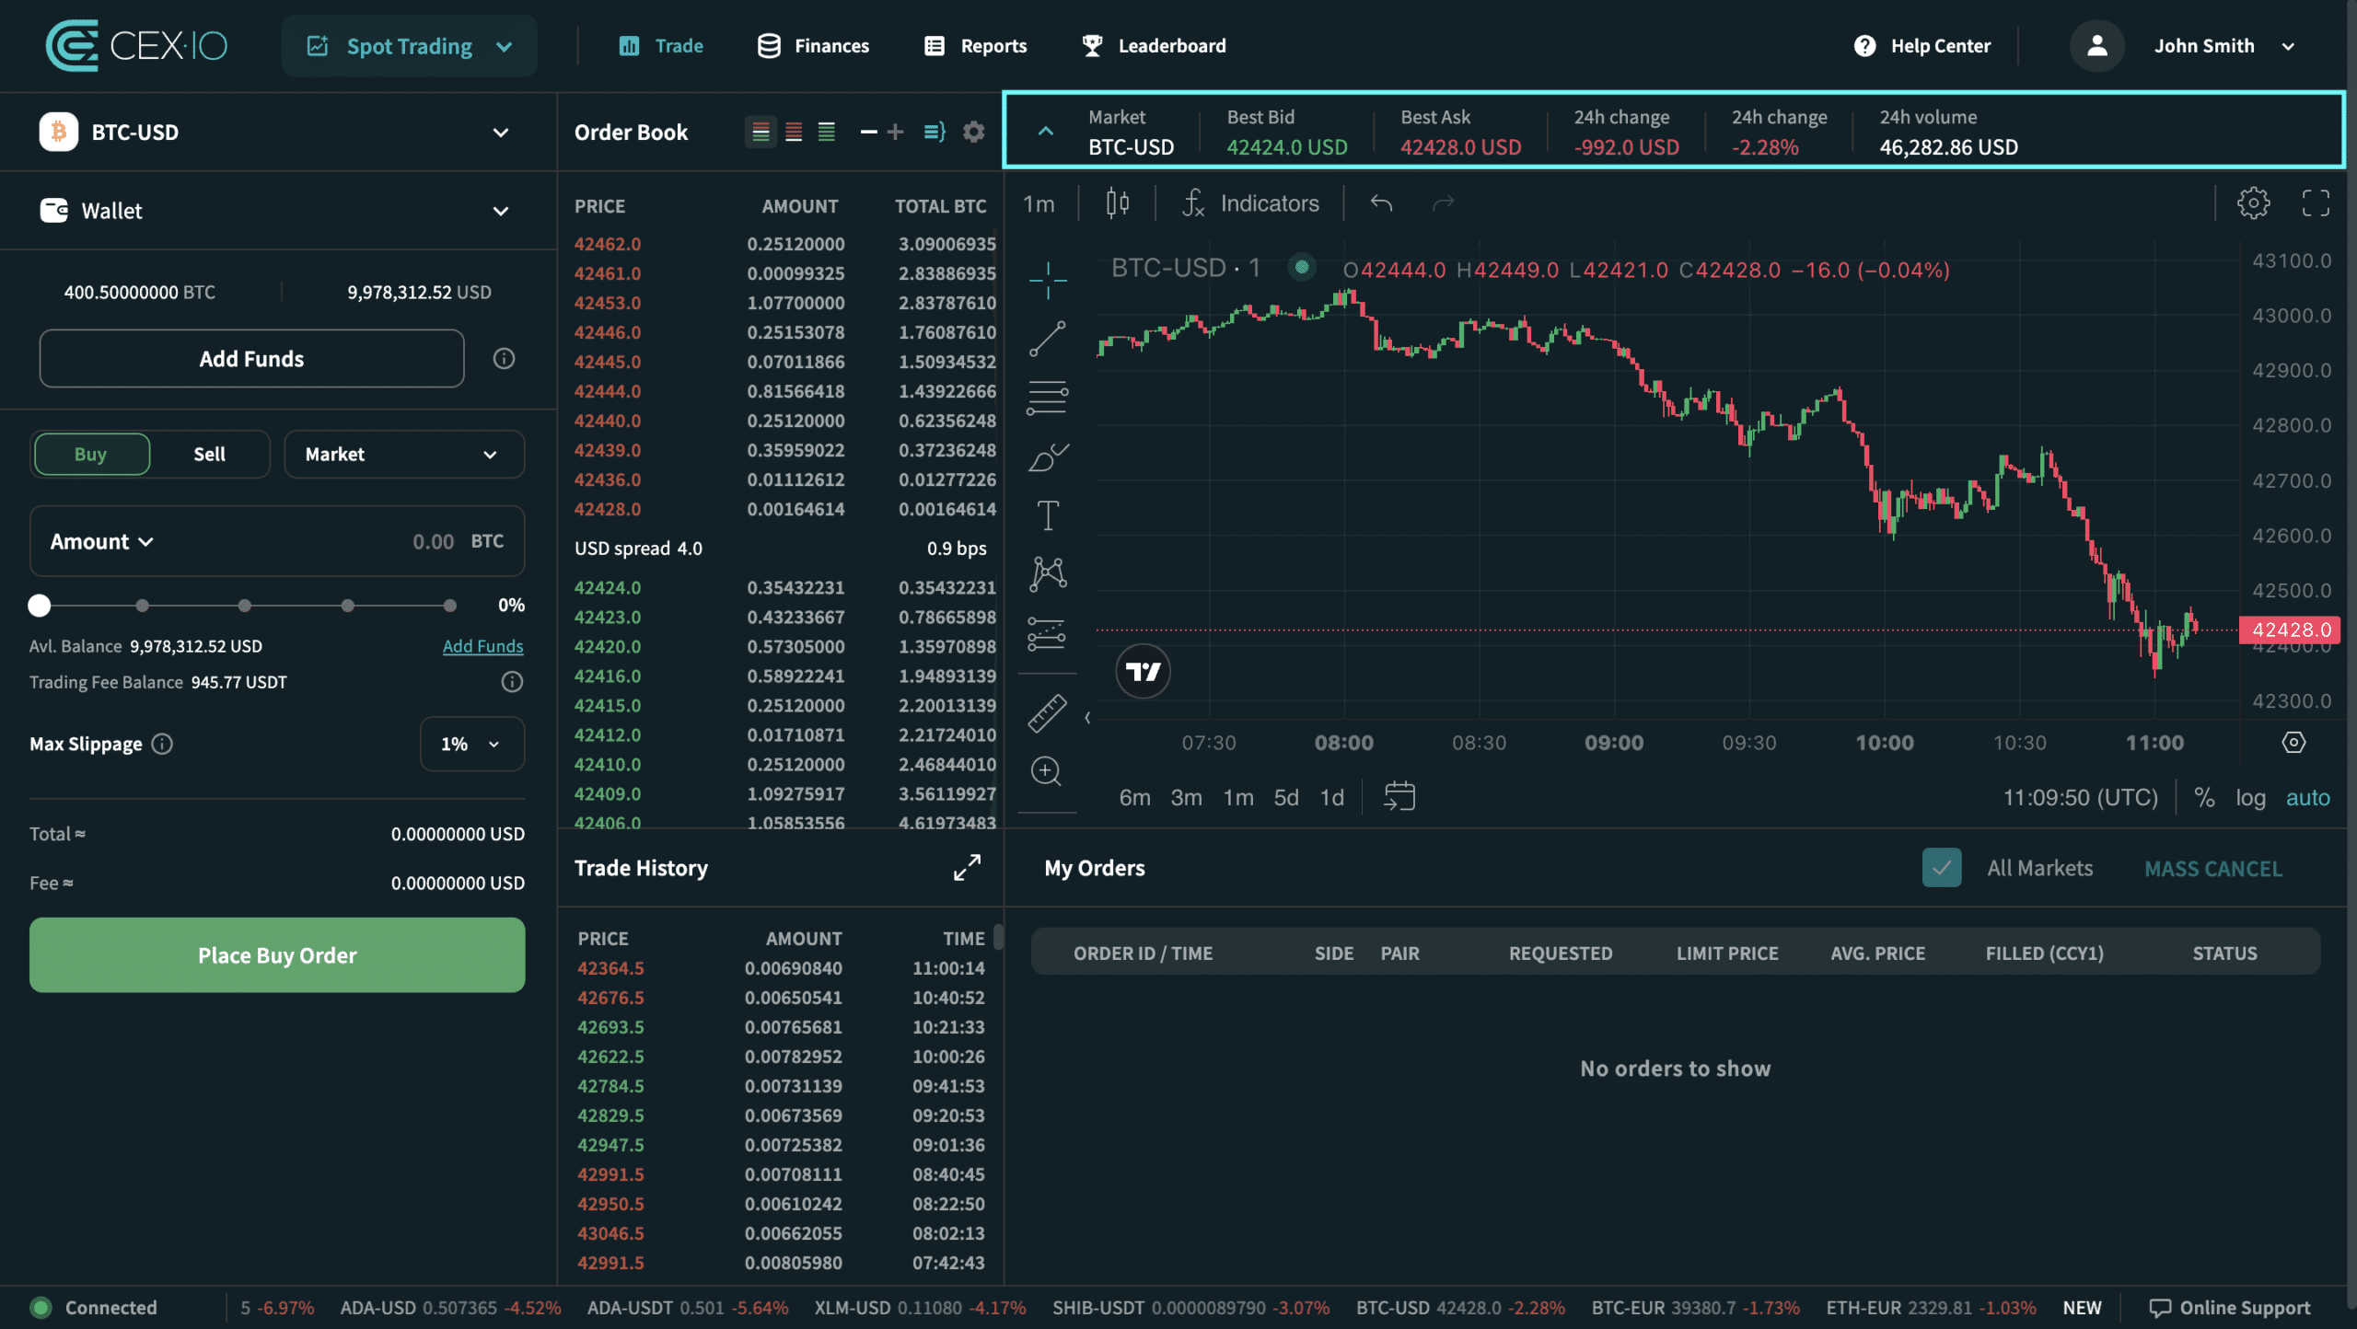2357x1329 pixels.
Task: Open Indicators panel
Action: [1250, 202]
